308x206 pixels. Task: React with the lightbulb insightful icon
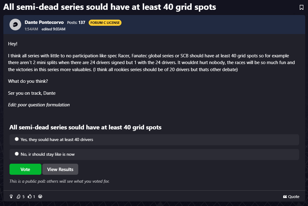[x=11, y=196]
